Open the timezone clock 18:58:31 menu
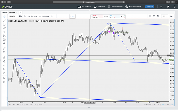The width and height of the screenshot is (178, 111). [147, 105]
